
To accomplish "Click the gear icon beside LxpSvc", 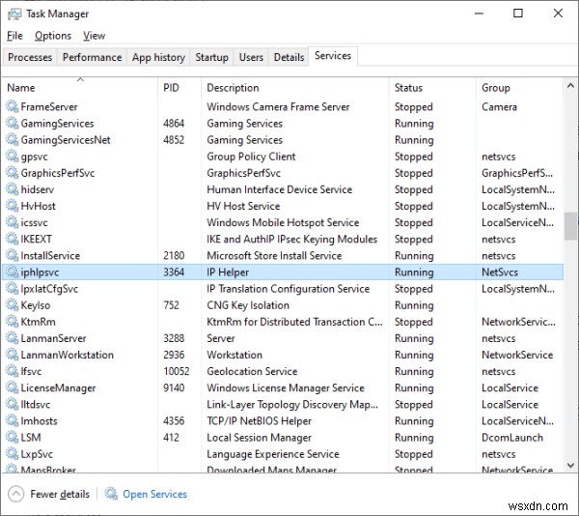I will click(x=12, y=454).
